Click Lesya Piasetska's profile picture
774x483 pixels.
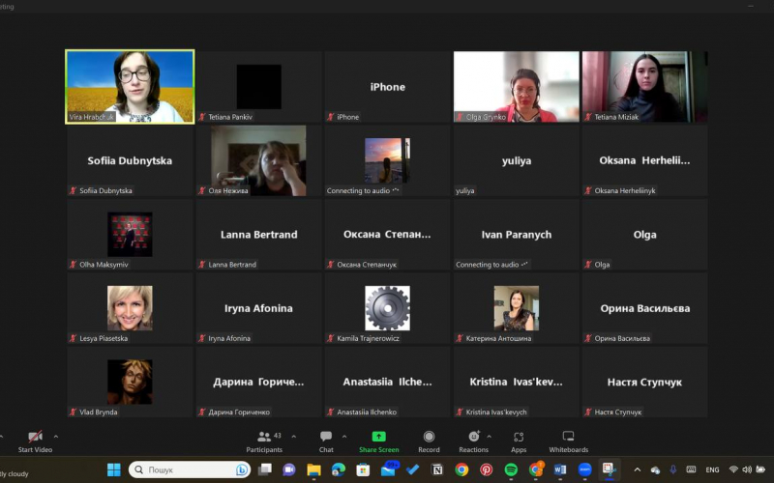click(x=130, y=308)
